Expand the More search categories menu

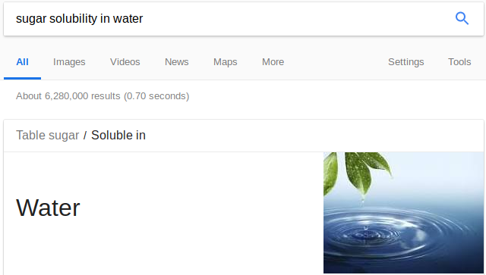tap(273, 62)
